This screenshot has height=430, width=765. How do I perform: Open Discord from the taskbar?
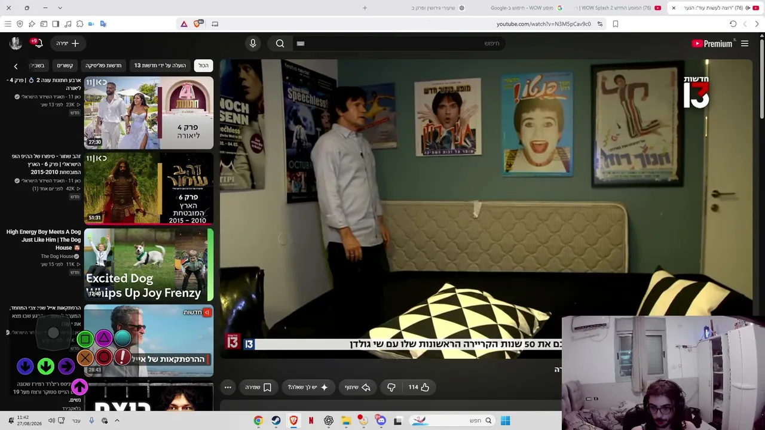tap(381, 420)
